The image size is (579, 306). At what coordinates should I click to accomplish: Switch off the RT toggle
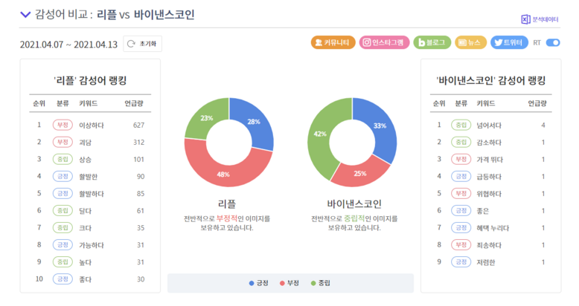click(553, 43)
